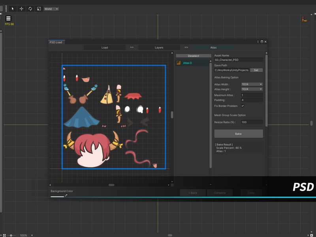The width and height of the screenshot is (316, 237).
Task: Click the 'Scale Percent : 60 %' bake result
Action: (229, 148)
